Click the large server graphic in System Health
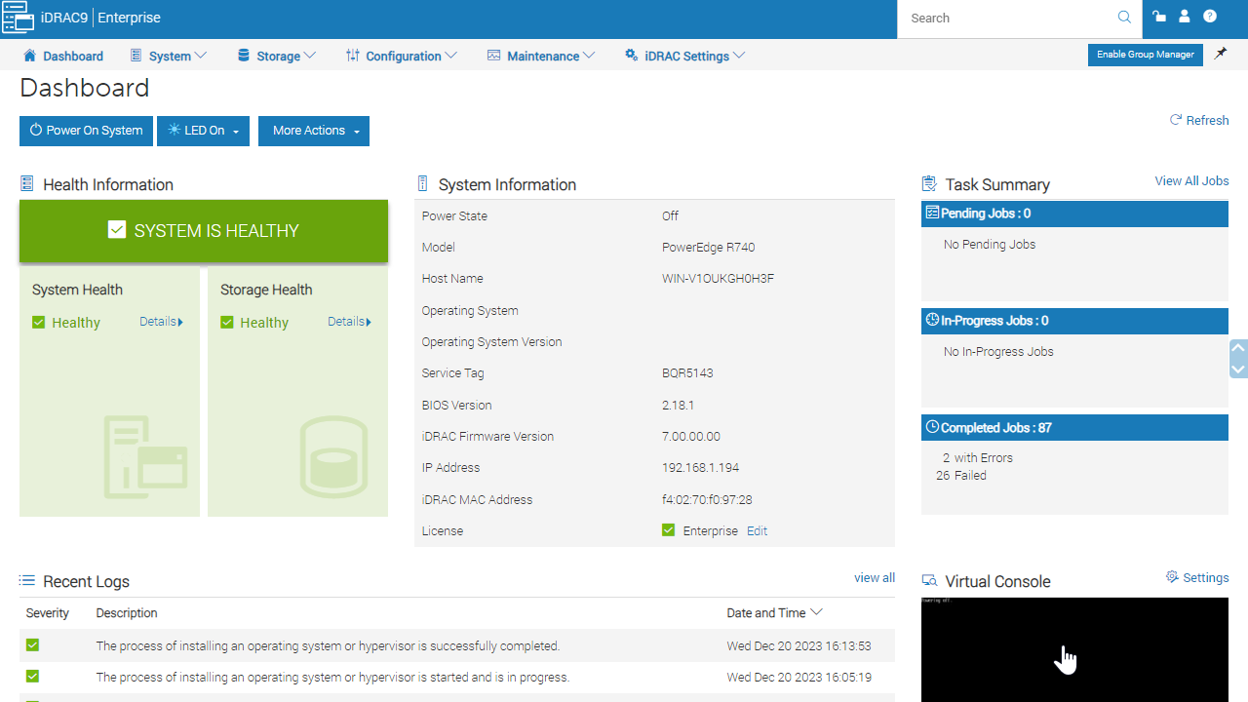The width and height of the screenshot is (1248, 702). pos(144,456)
